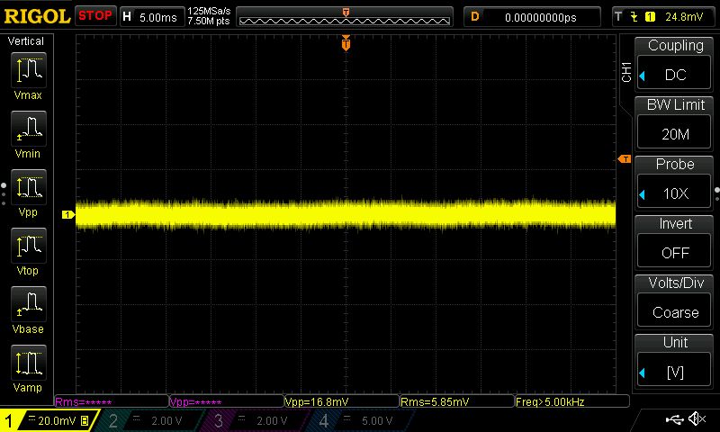Click the trigger source channel 1 badge

(x=650, y=17)
